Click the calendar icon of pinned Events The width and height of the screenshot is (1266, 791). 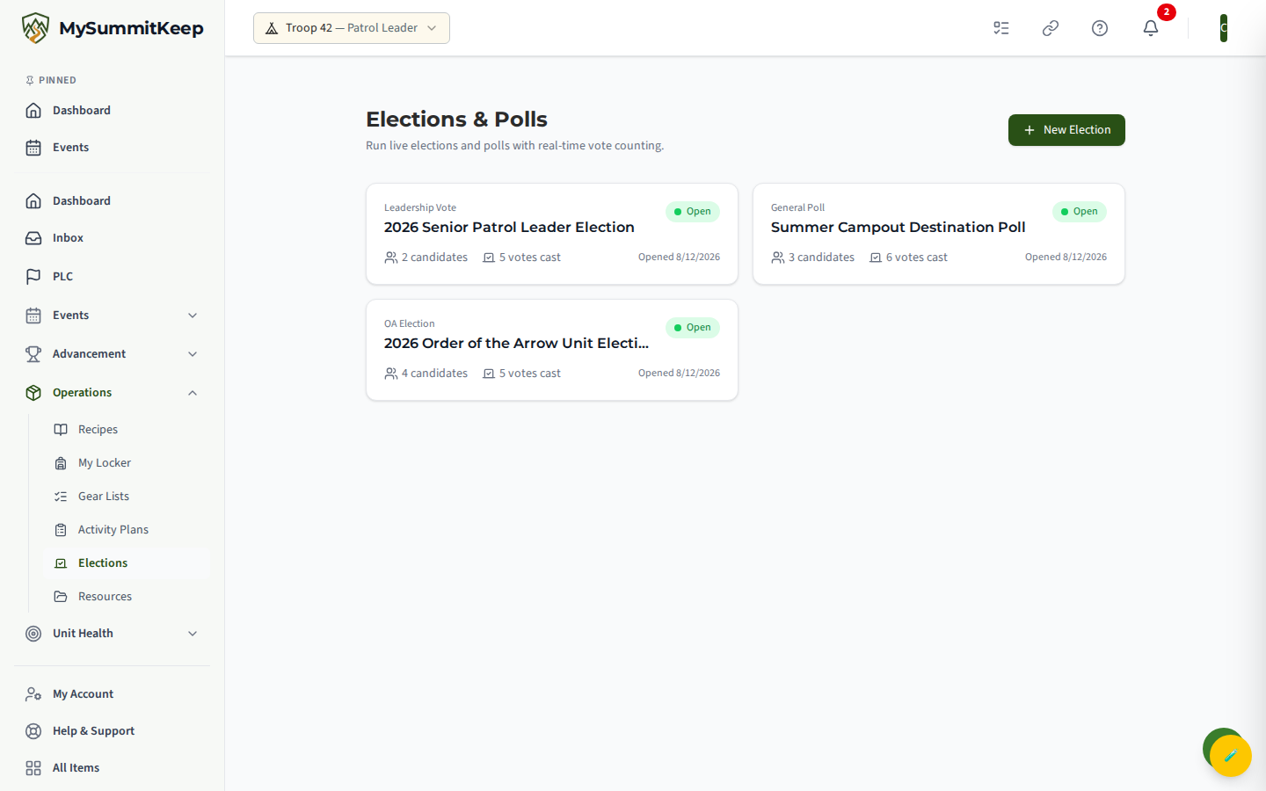tap(33, 148)
